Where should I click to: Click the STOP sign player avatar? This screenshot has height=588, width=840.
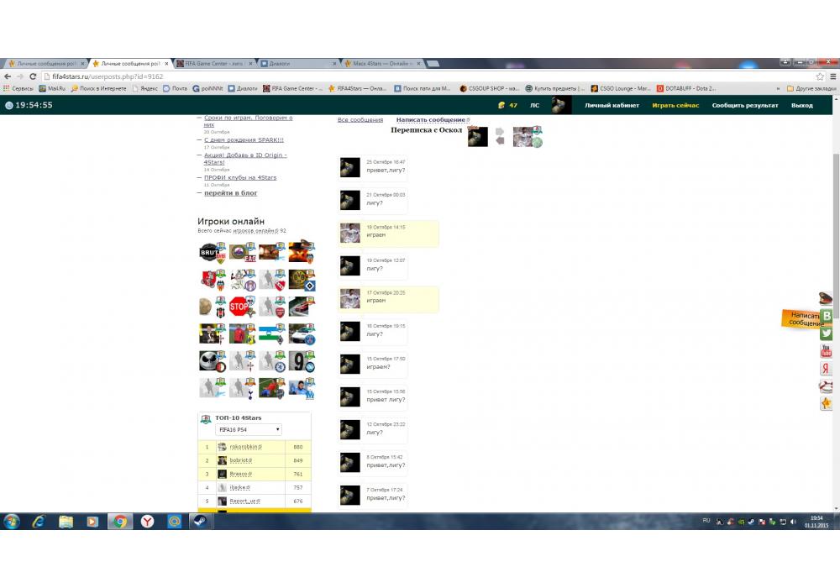tap(239, 306)
